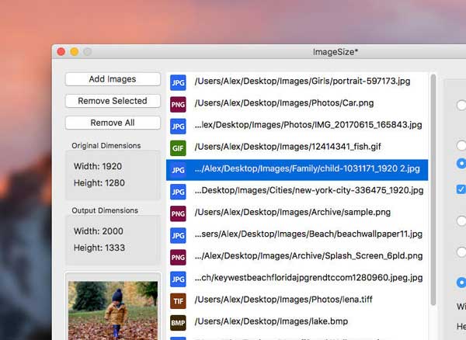Click the JPG icon beside beachwallpaper11.jpg
This screenshot has height=340, width=466.
point(178,235)
